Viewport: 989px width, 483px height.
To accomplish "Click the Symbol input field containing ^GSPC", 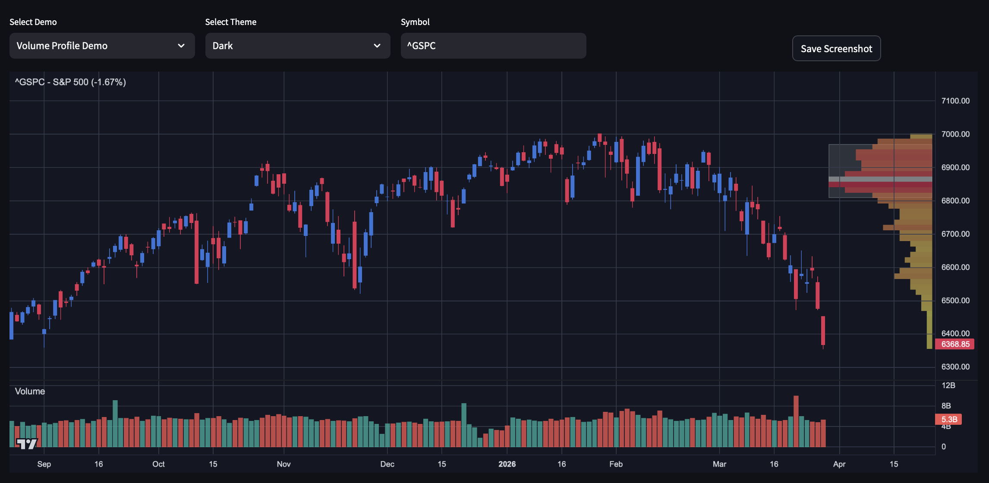I will click(x=493, y=46).
